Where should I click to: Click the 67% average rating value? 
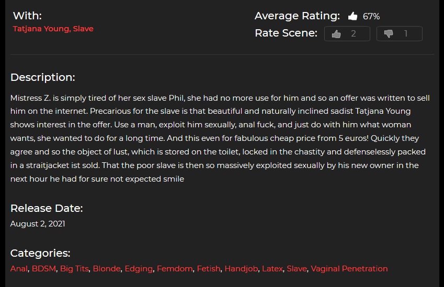371,16
